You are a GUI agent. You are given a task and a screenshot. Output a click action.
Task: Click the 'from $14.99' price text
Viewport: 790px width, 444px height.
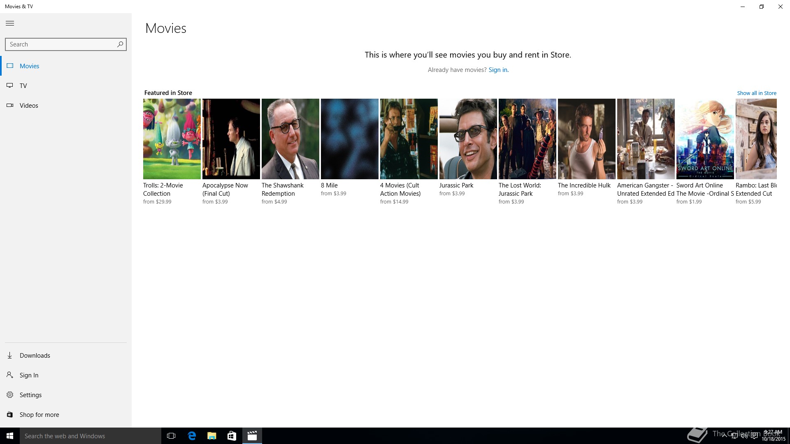click(394, 202)
